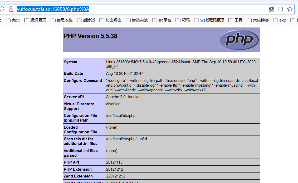This screenshot has width=298, height=183.
Task: Click Configuration File (php.ini) Path label
Action: 80,118
